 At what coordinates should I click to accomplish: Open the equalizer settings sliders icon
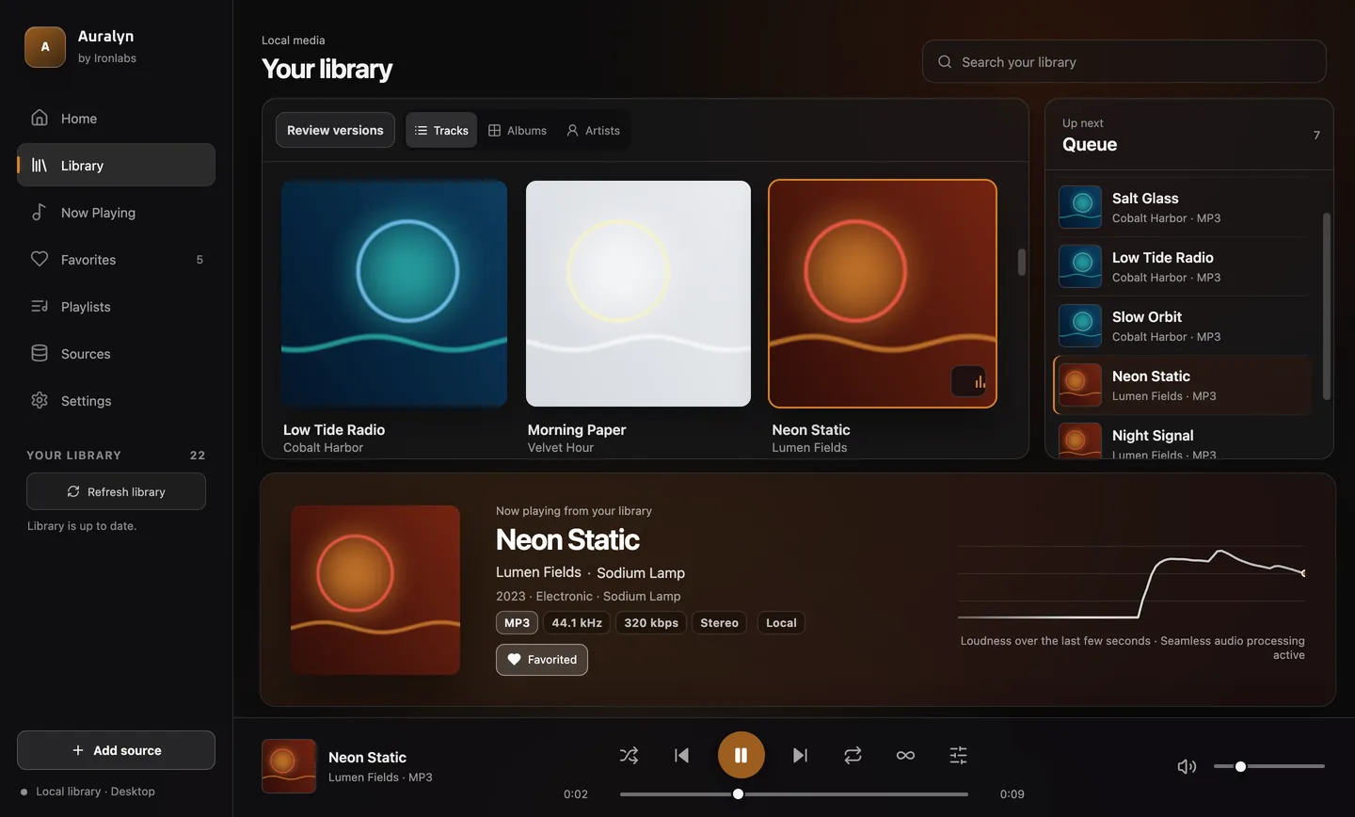coord(958,755)
